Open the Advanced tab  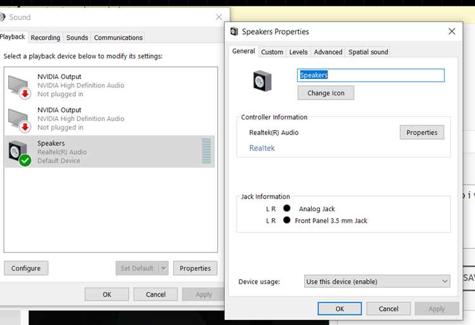328,52
